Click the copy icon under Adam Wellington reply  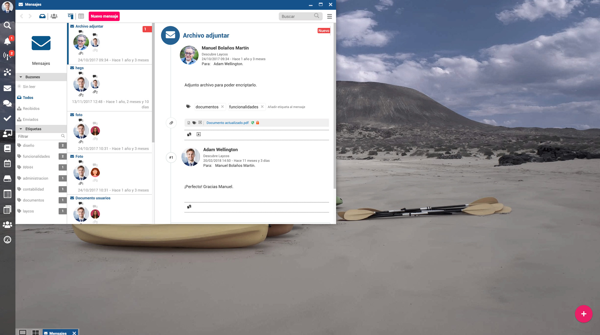(189, 206)
